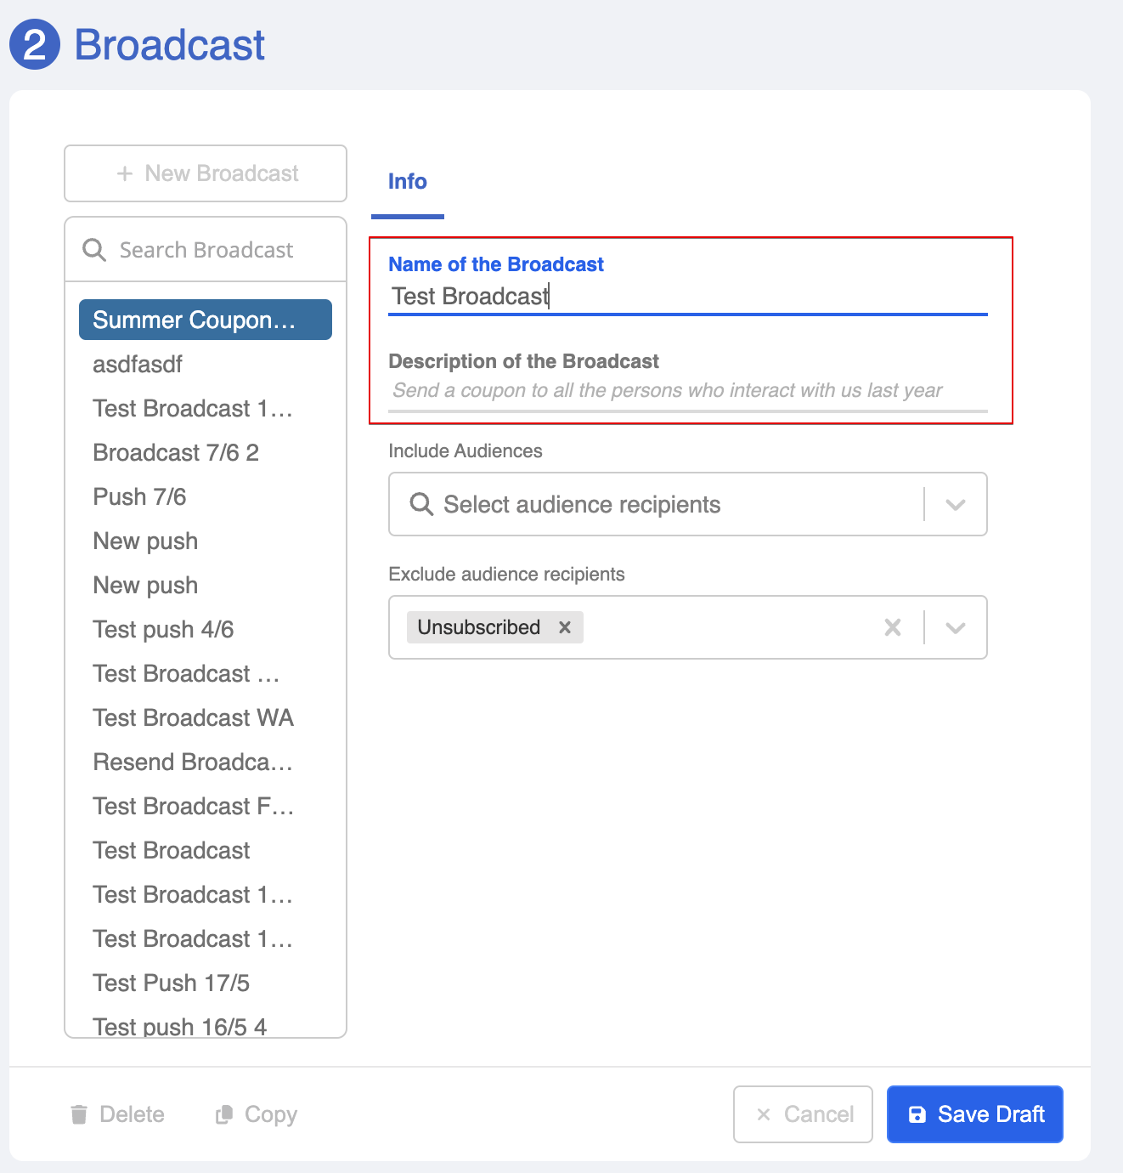Remove the Unsubscribed tag with its x
Image resolution: width=1123 pixels, height=1173 pixels.
click(x=565, y=627)
